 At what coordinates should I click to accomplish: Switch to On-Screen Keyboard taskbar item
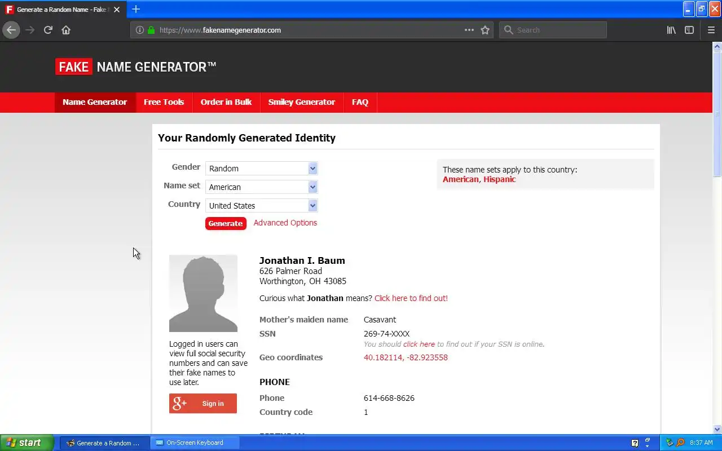(195, 443)
